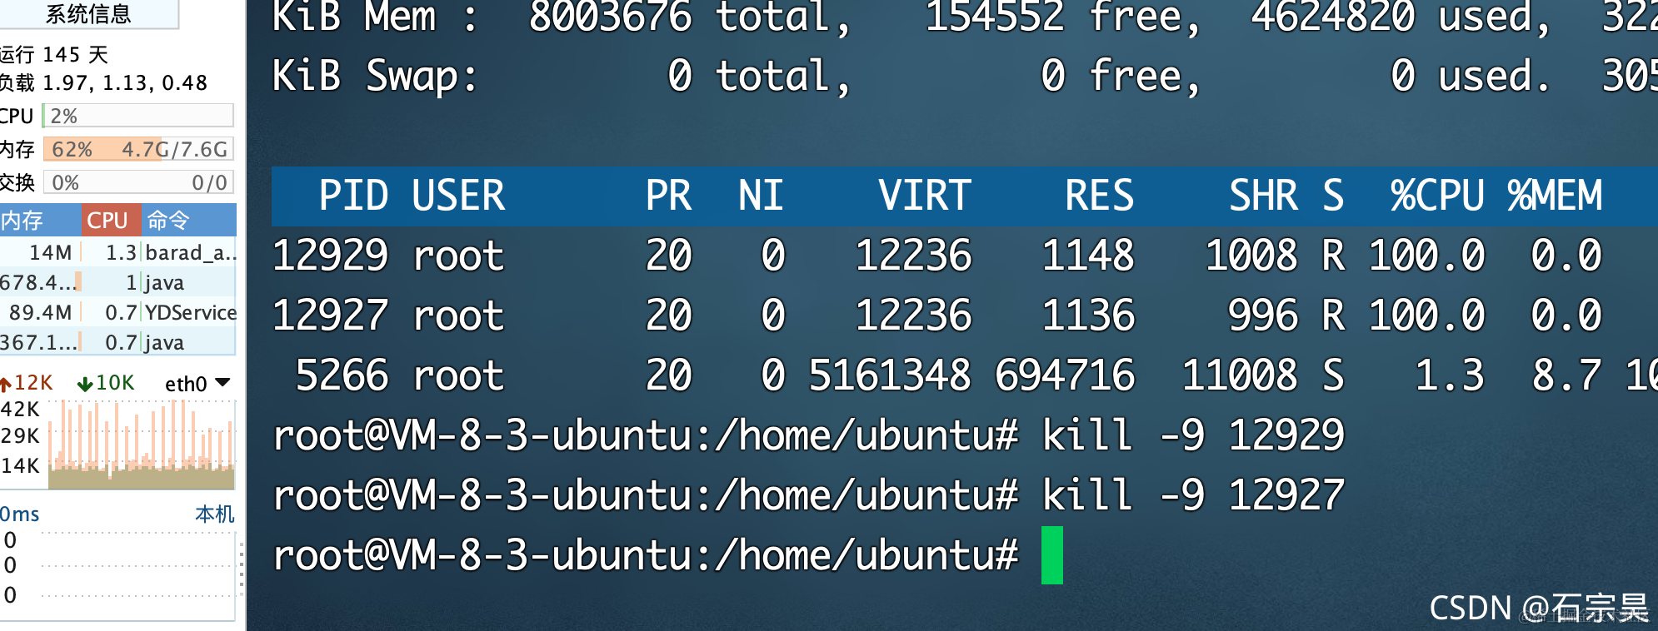The height and width of the screenshot is (631, 1658).
Task: Click the %CPU column header in top
Action: tap(1437, 196)
